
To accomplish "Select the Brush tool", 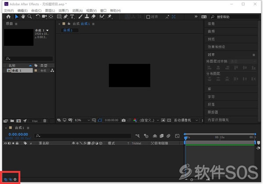I will [x=80, y=17].
